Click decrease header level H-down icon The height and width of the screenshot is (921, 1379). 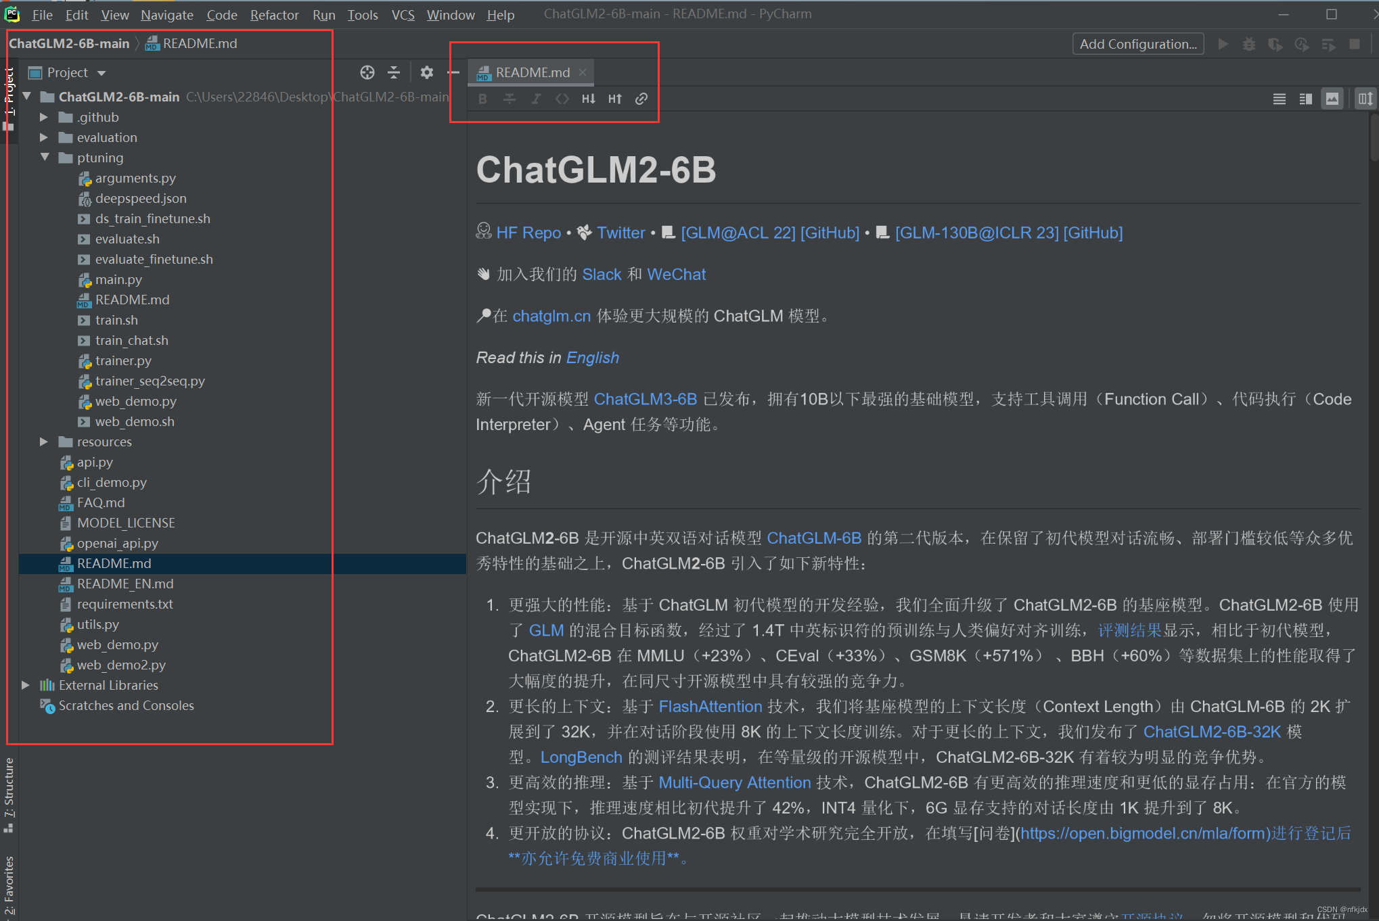(588, 99)
